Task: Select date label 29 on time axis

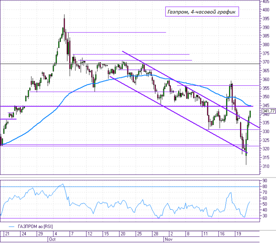Action: click(x=40, y=234)
